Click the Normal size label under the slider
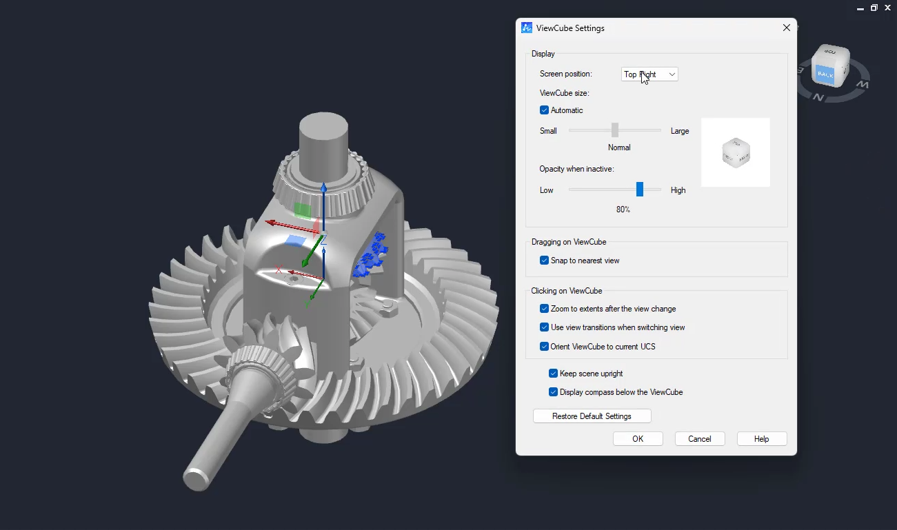This screenshot has width=897, height=530. point(619,147)
